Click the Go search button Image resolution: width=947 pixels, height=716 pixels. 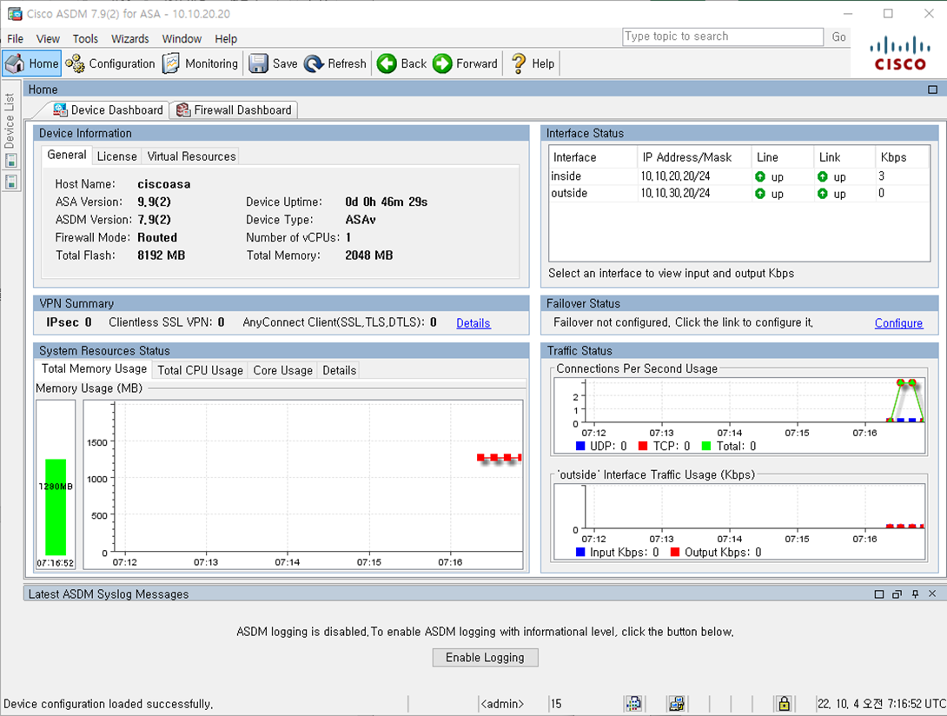838,36
